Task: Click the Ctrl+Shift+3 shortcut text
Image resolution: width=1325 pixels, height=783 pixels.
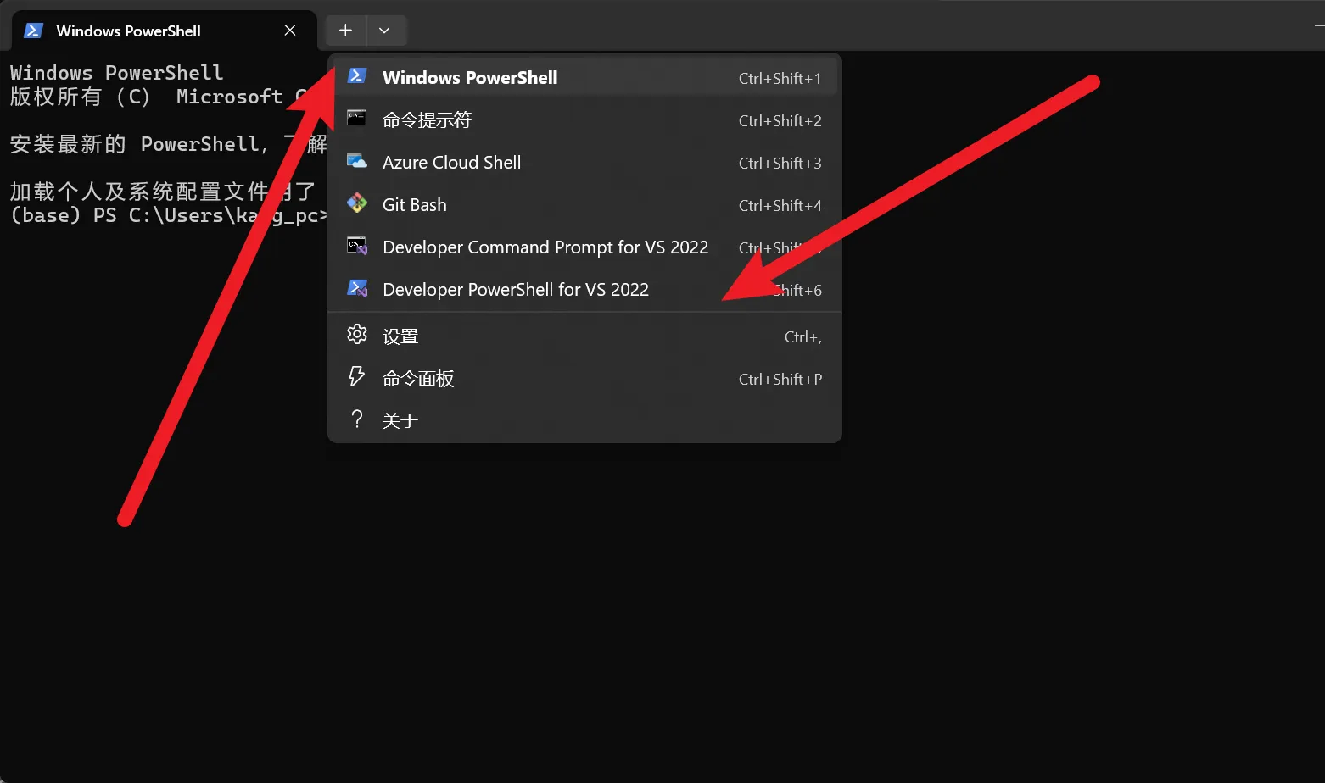Action: [x=780, y=163]
